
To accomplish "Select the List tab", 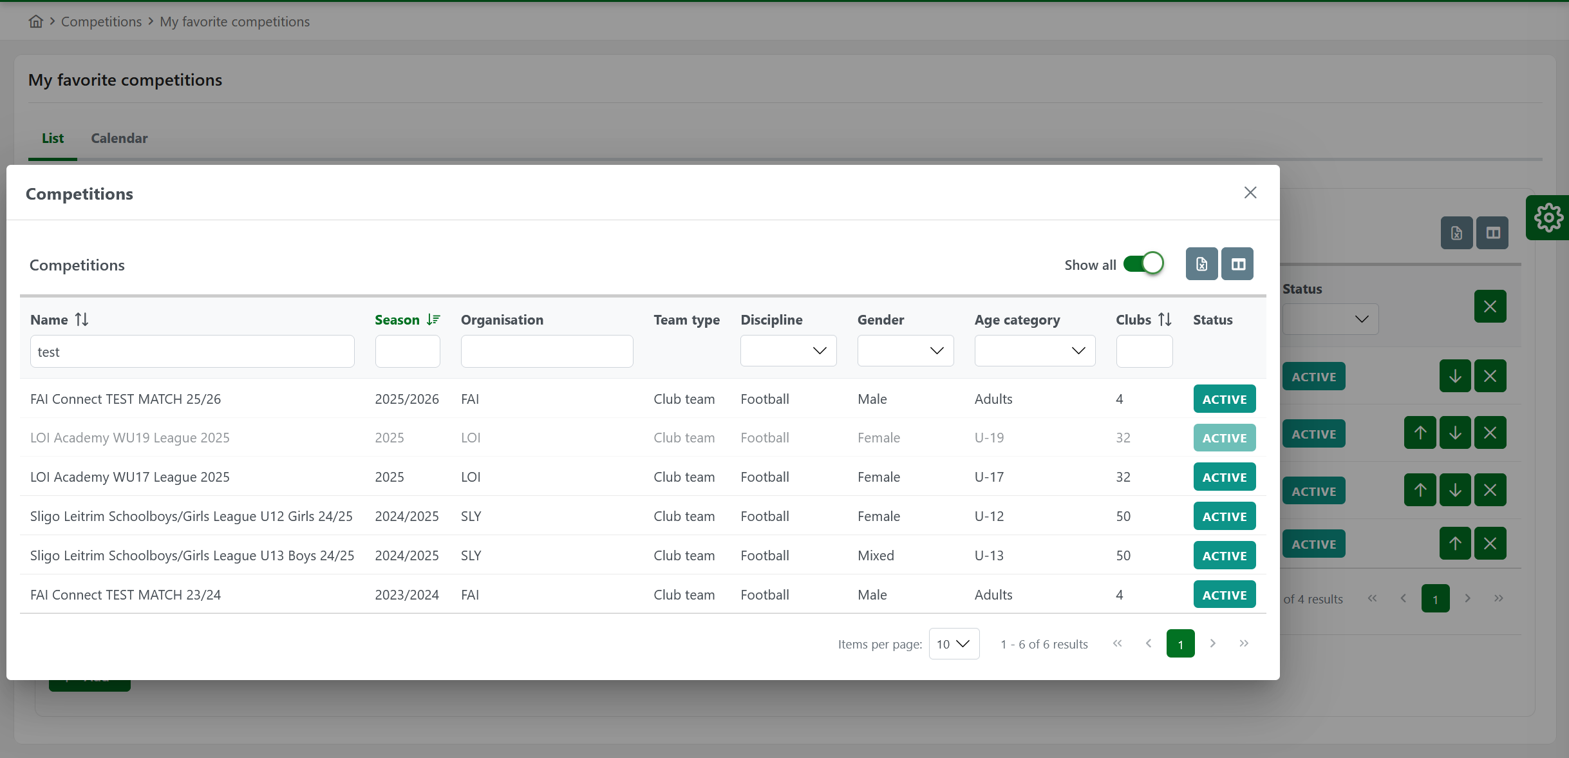I will pyautogui.click(x=53, y=138).
